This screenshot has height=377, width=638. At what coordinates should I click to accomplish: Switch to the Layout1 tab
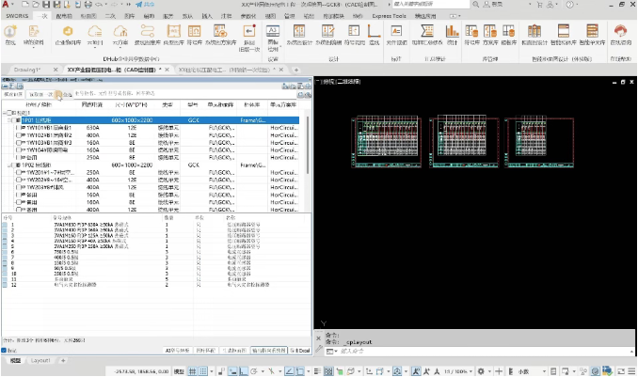pos(40,360)
